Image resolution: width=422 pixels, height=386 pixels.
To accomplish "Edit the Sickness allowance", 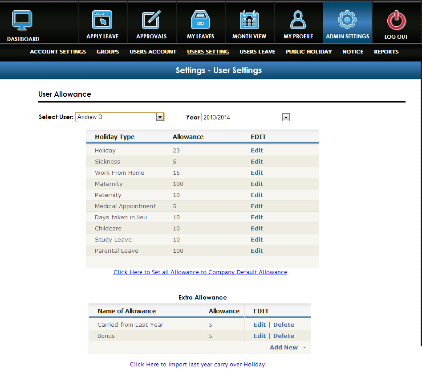I will click(x=257, y=161).
